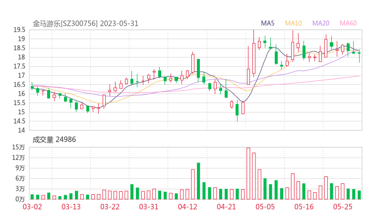The height and width of the screenshot is (218, 367).
Task: Pick the 03-31 date tick label
Action: tap(148, 207)
